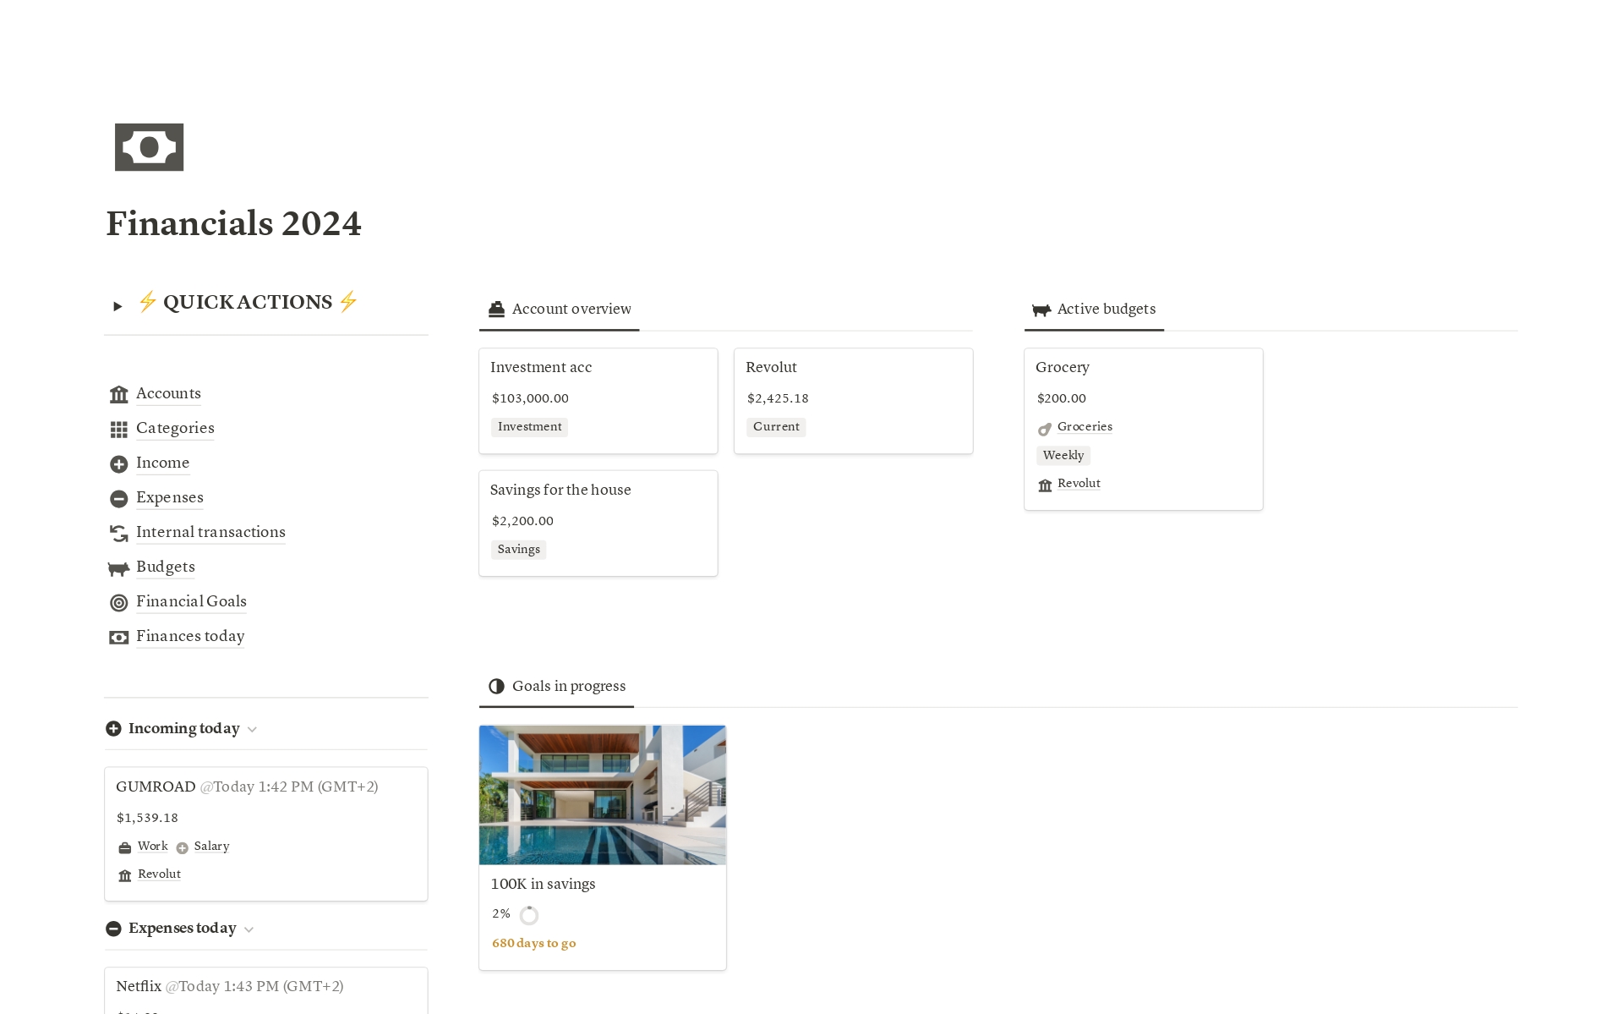Click the Budgets piggy bank icon

118,567
